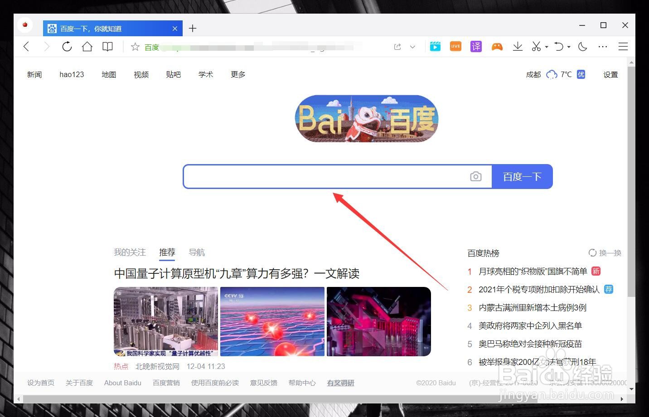Click the scissors screenshot tool
This screenshot has width=649, height=417.
pyautogui.click(x=536, y=46)
